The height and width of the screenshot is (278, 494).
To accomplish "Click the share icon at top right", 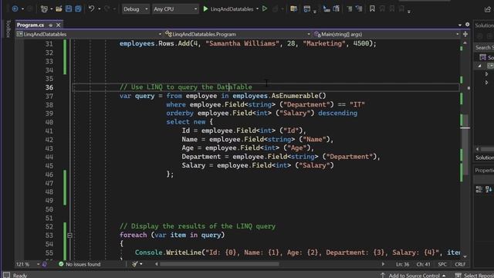I will tap(488, 8).
